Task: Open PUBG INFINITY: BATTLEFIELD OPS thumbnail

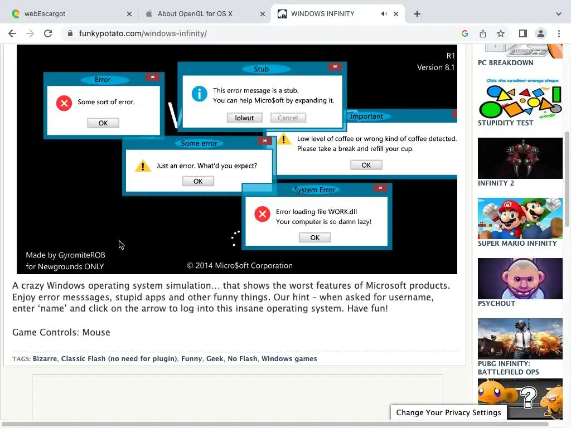Action: tap(520, 339)
